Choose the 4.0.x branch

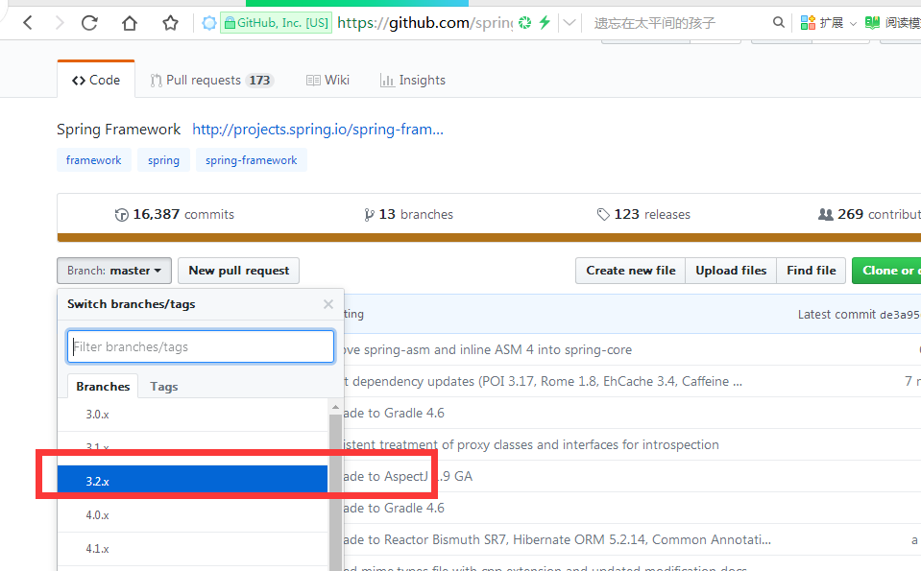coord(193,515)
